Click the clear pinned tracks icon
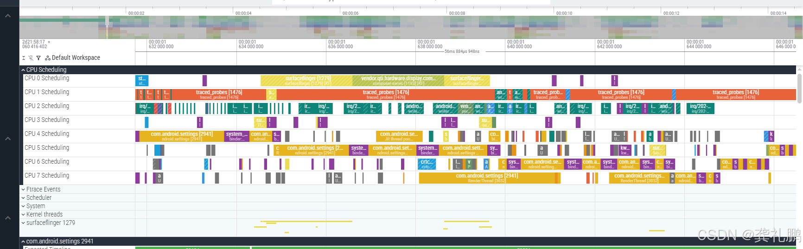Viewport: 803px width, 249px height. pos(31,58)
